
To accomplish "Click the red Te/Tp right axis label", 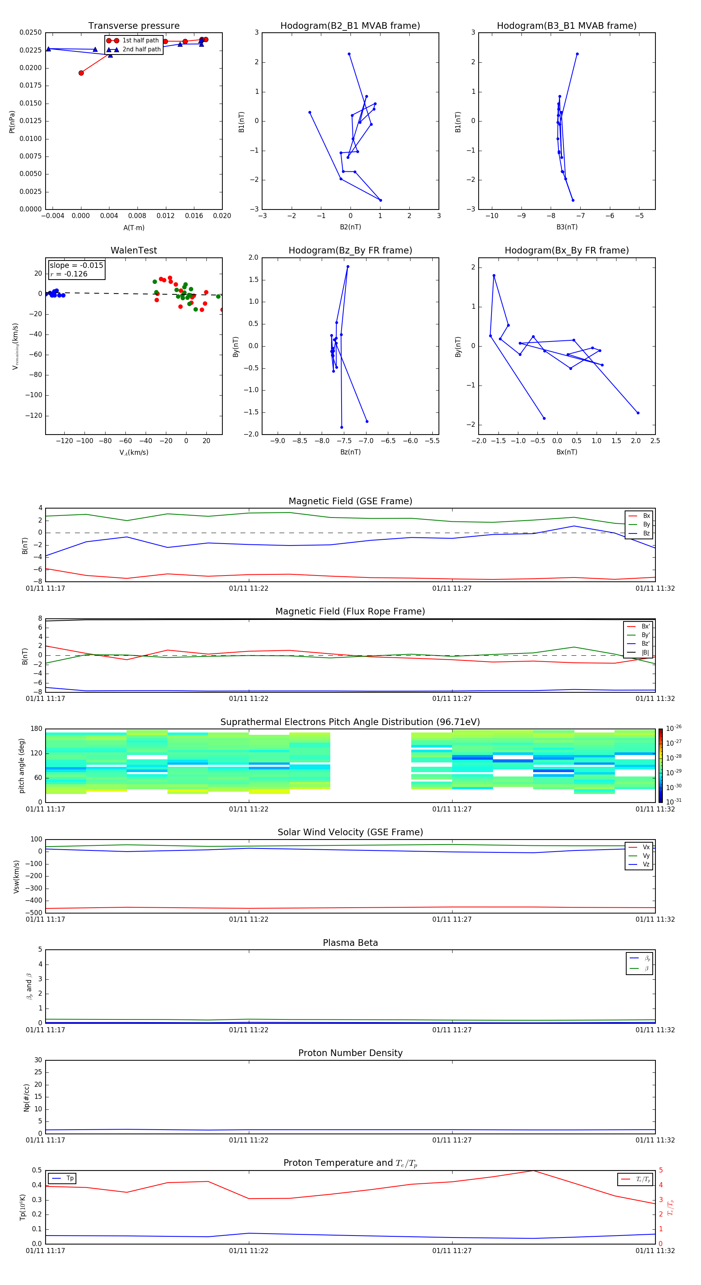I will [x=671, y=1207].
